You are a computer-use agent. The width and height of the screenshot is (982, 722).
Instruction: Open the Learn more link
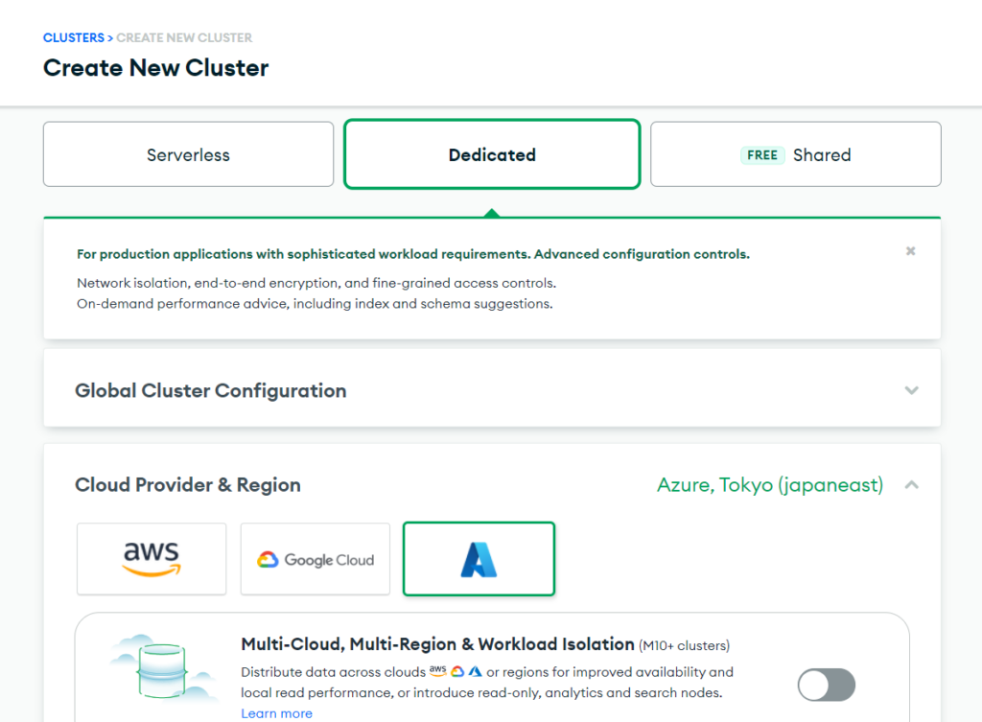pyautogui.click(x=277, y=713)
